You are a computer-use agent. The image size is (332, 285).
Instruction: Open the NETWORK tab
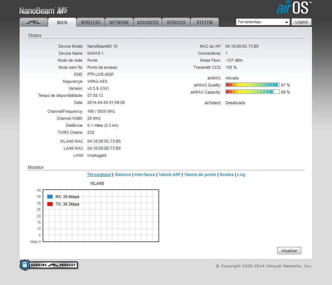119,23
